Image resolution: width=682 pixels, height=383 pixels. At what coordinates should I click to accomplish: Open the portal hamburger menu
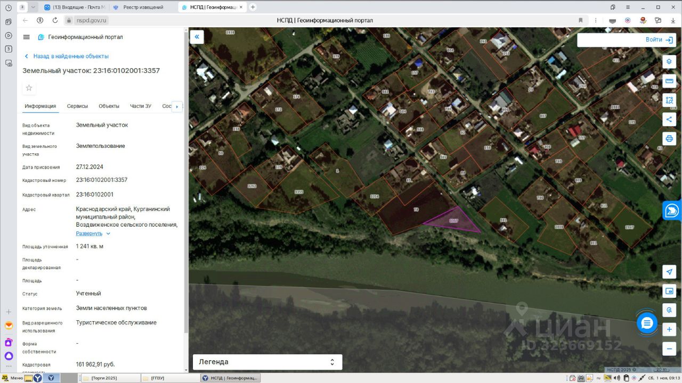pyautogui.click(x=27, y=37)
